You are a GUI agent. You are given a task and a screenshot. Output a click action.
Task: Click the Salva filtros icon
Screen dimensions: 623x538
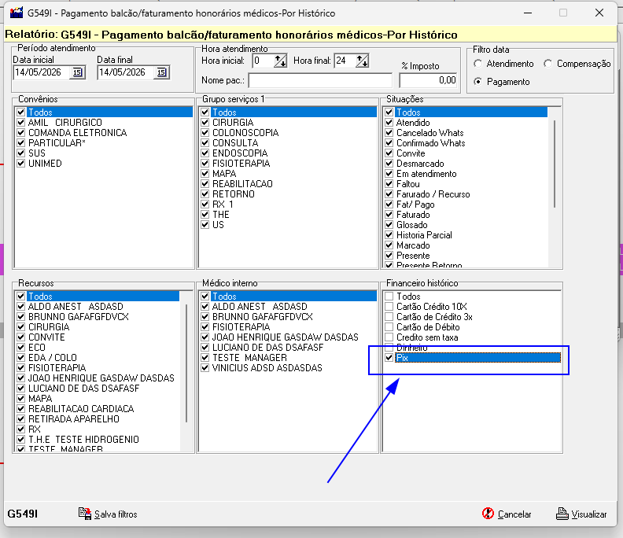(85, 514)
